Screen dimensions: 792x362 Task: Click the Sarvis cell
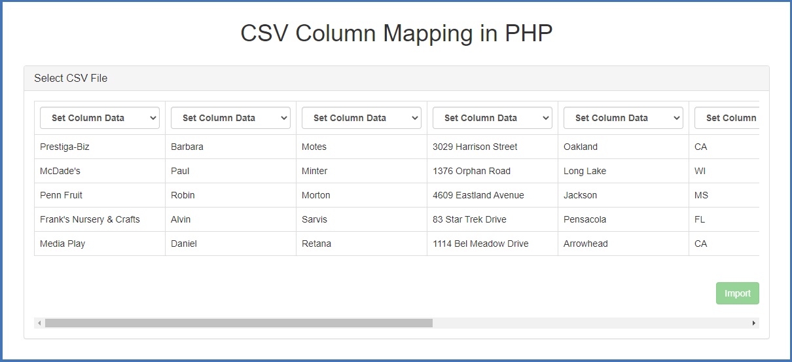[x=361, y=219]
